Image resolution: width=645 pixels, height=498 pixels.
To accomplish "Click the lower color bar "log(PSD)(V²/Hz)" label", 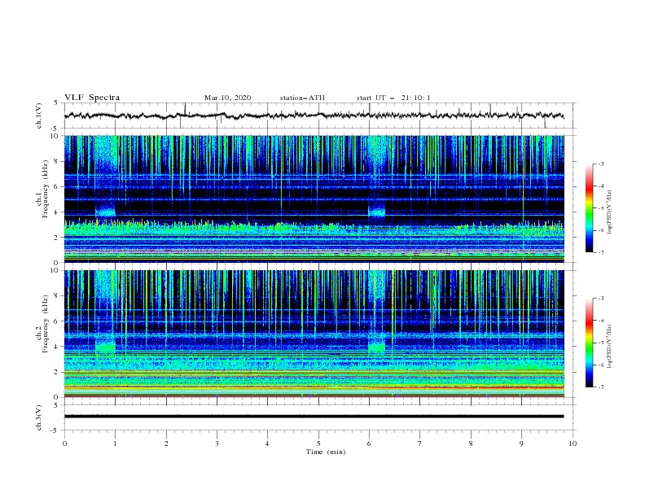I will 610,347.
